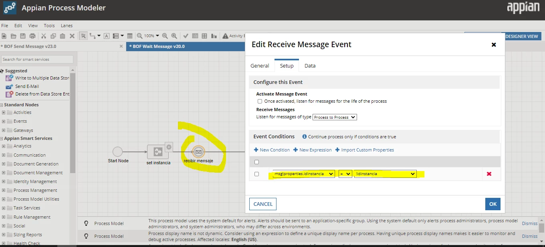The image size is (545, 247).
Task: Expand the Process Management folder
Action: 4,190
